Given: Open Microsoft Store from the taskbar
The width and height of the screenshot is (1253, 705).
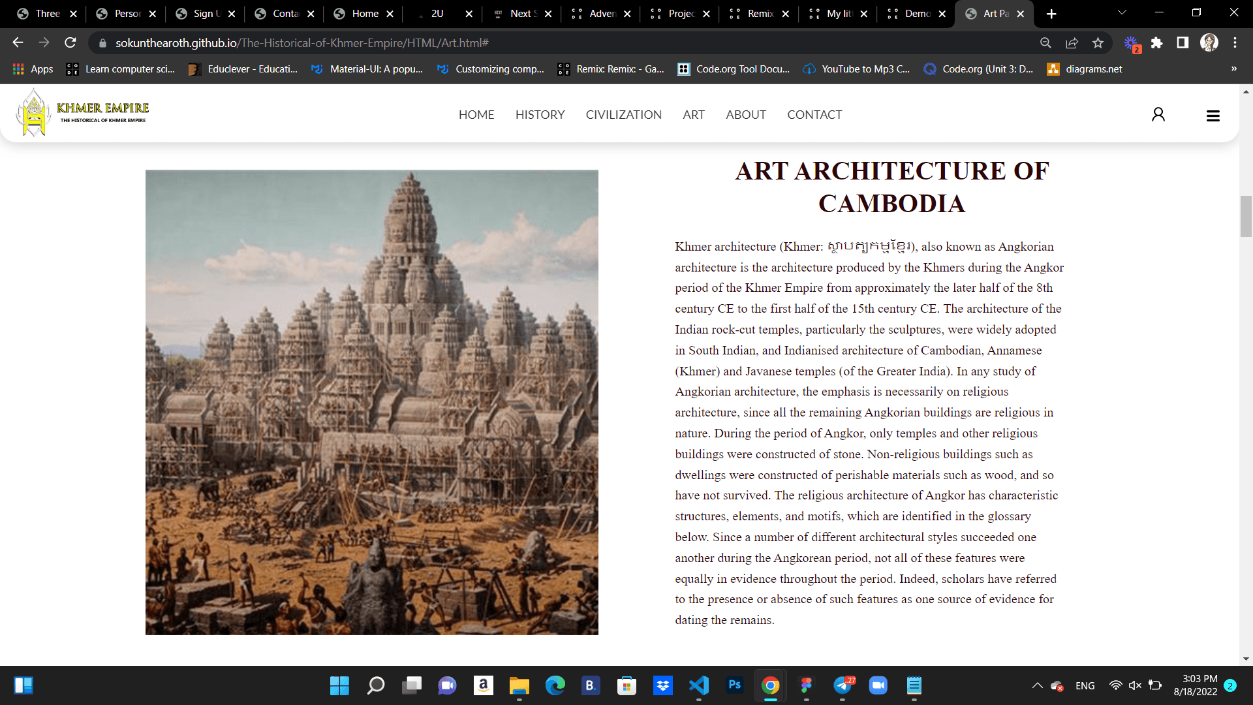Looking at the screenshot, I should [x=627, y=685].
